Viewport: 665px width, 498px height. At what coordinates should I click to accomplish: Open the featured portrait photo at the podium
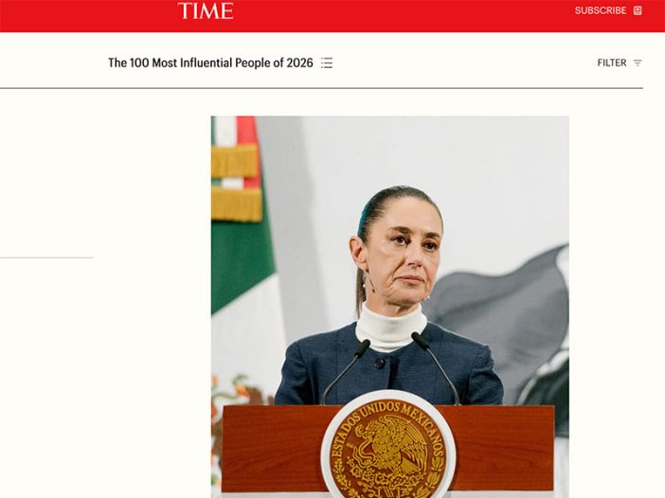tap(389, 307)
